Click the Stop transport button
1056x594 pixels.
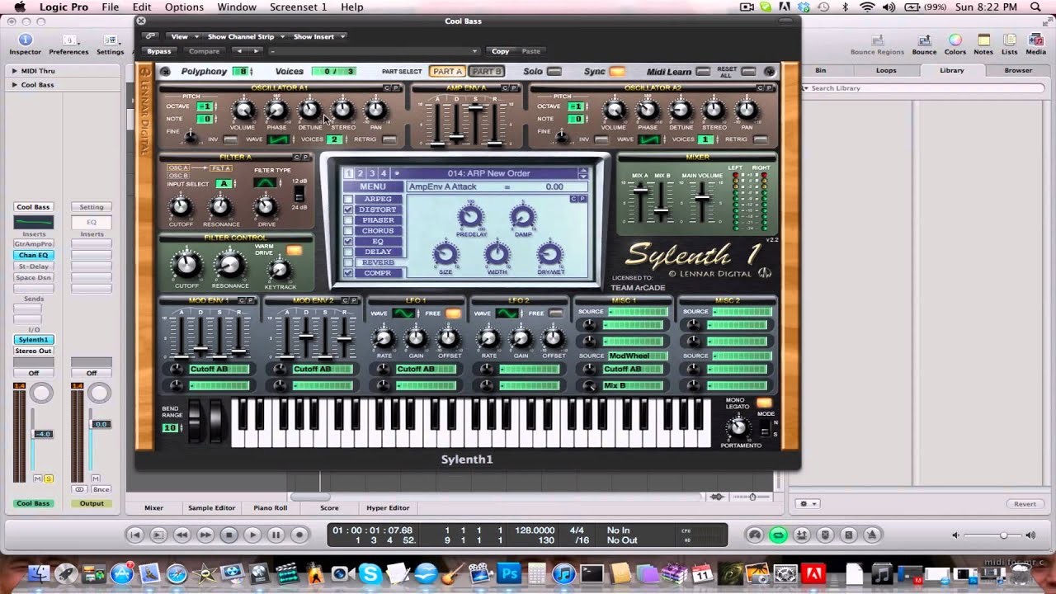[x=229, y=535]
